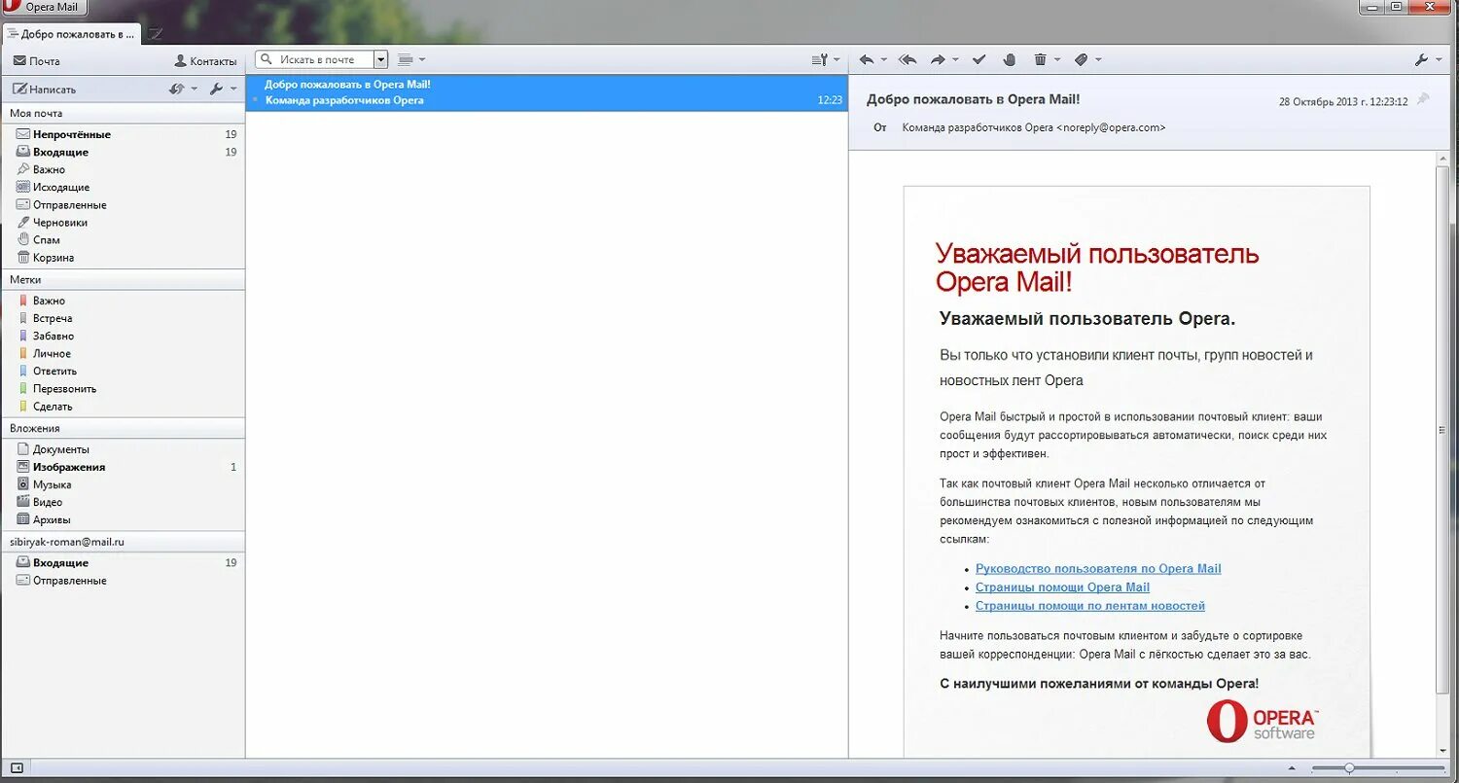1459x783 pixels.
Task: Open Отправленные under Моя почта
Action: coord(123,205)
